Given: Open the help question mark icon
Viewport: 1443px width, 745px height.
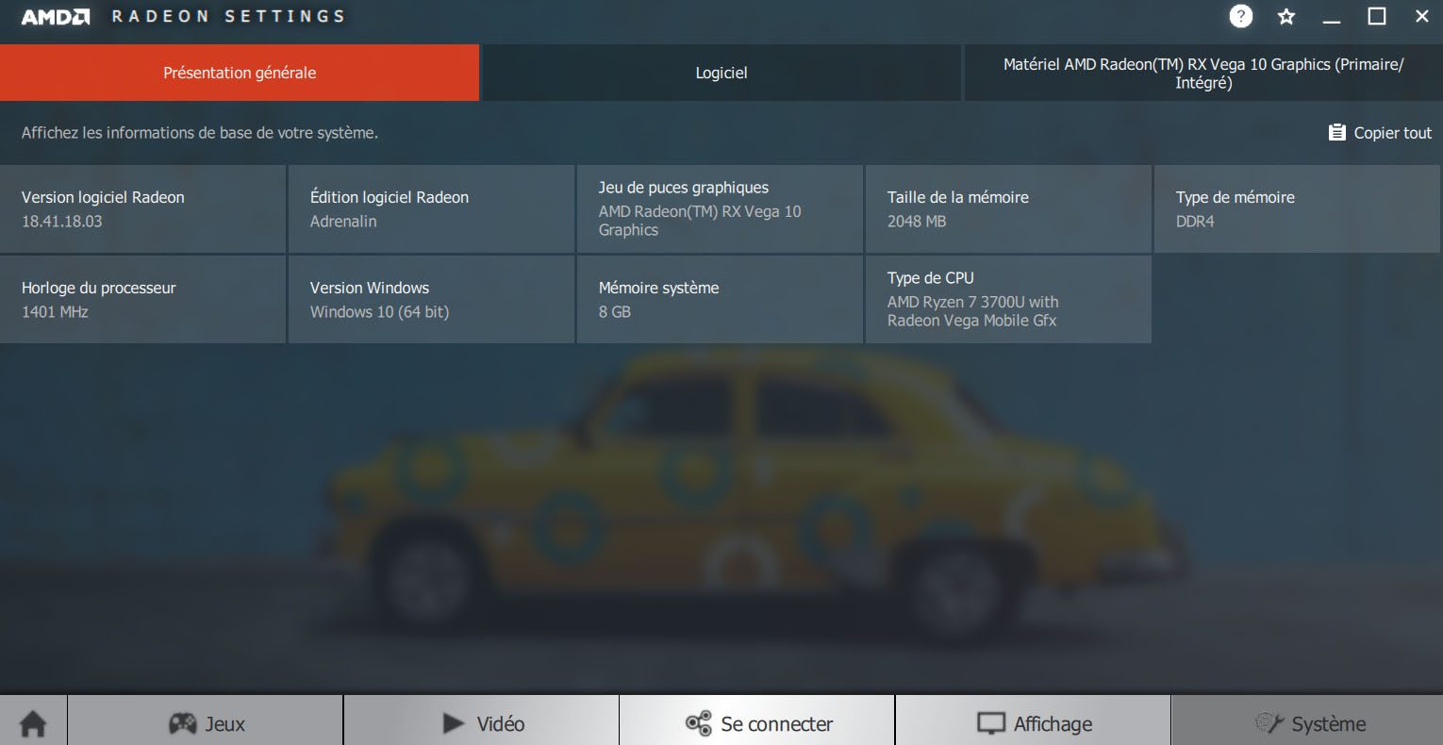Looking at the screenshot, I should click(x=1240, y=16).
